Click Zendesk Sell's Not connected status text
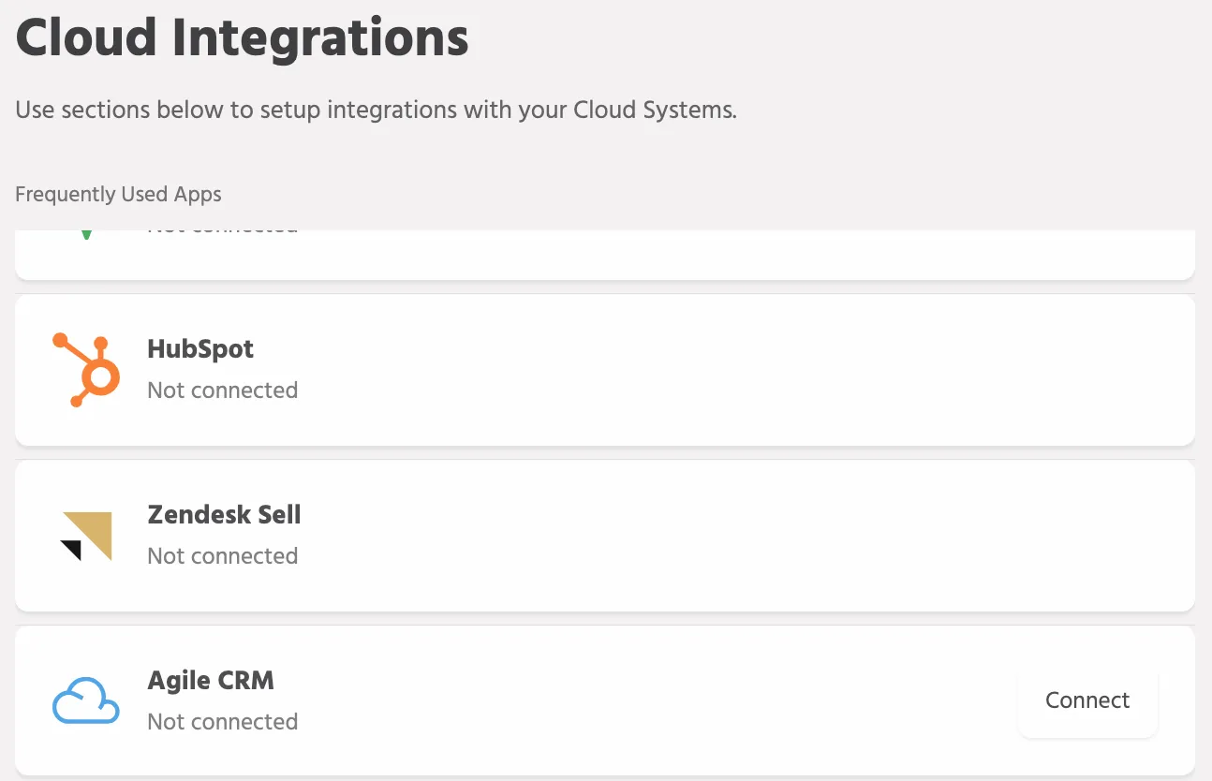The width and height of the screenshot is (1212, 781). pyautogui.click(x=223, y=555)
